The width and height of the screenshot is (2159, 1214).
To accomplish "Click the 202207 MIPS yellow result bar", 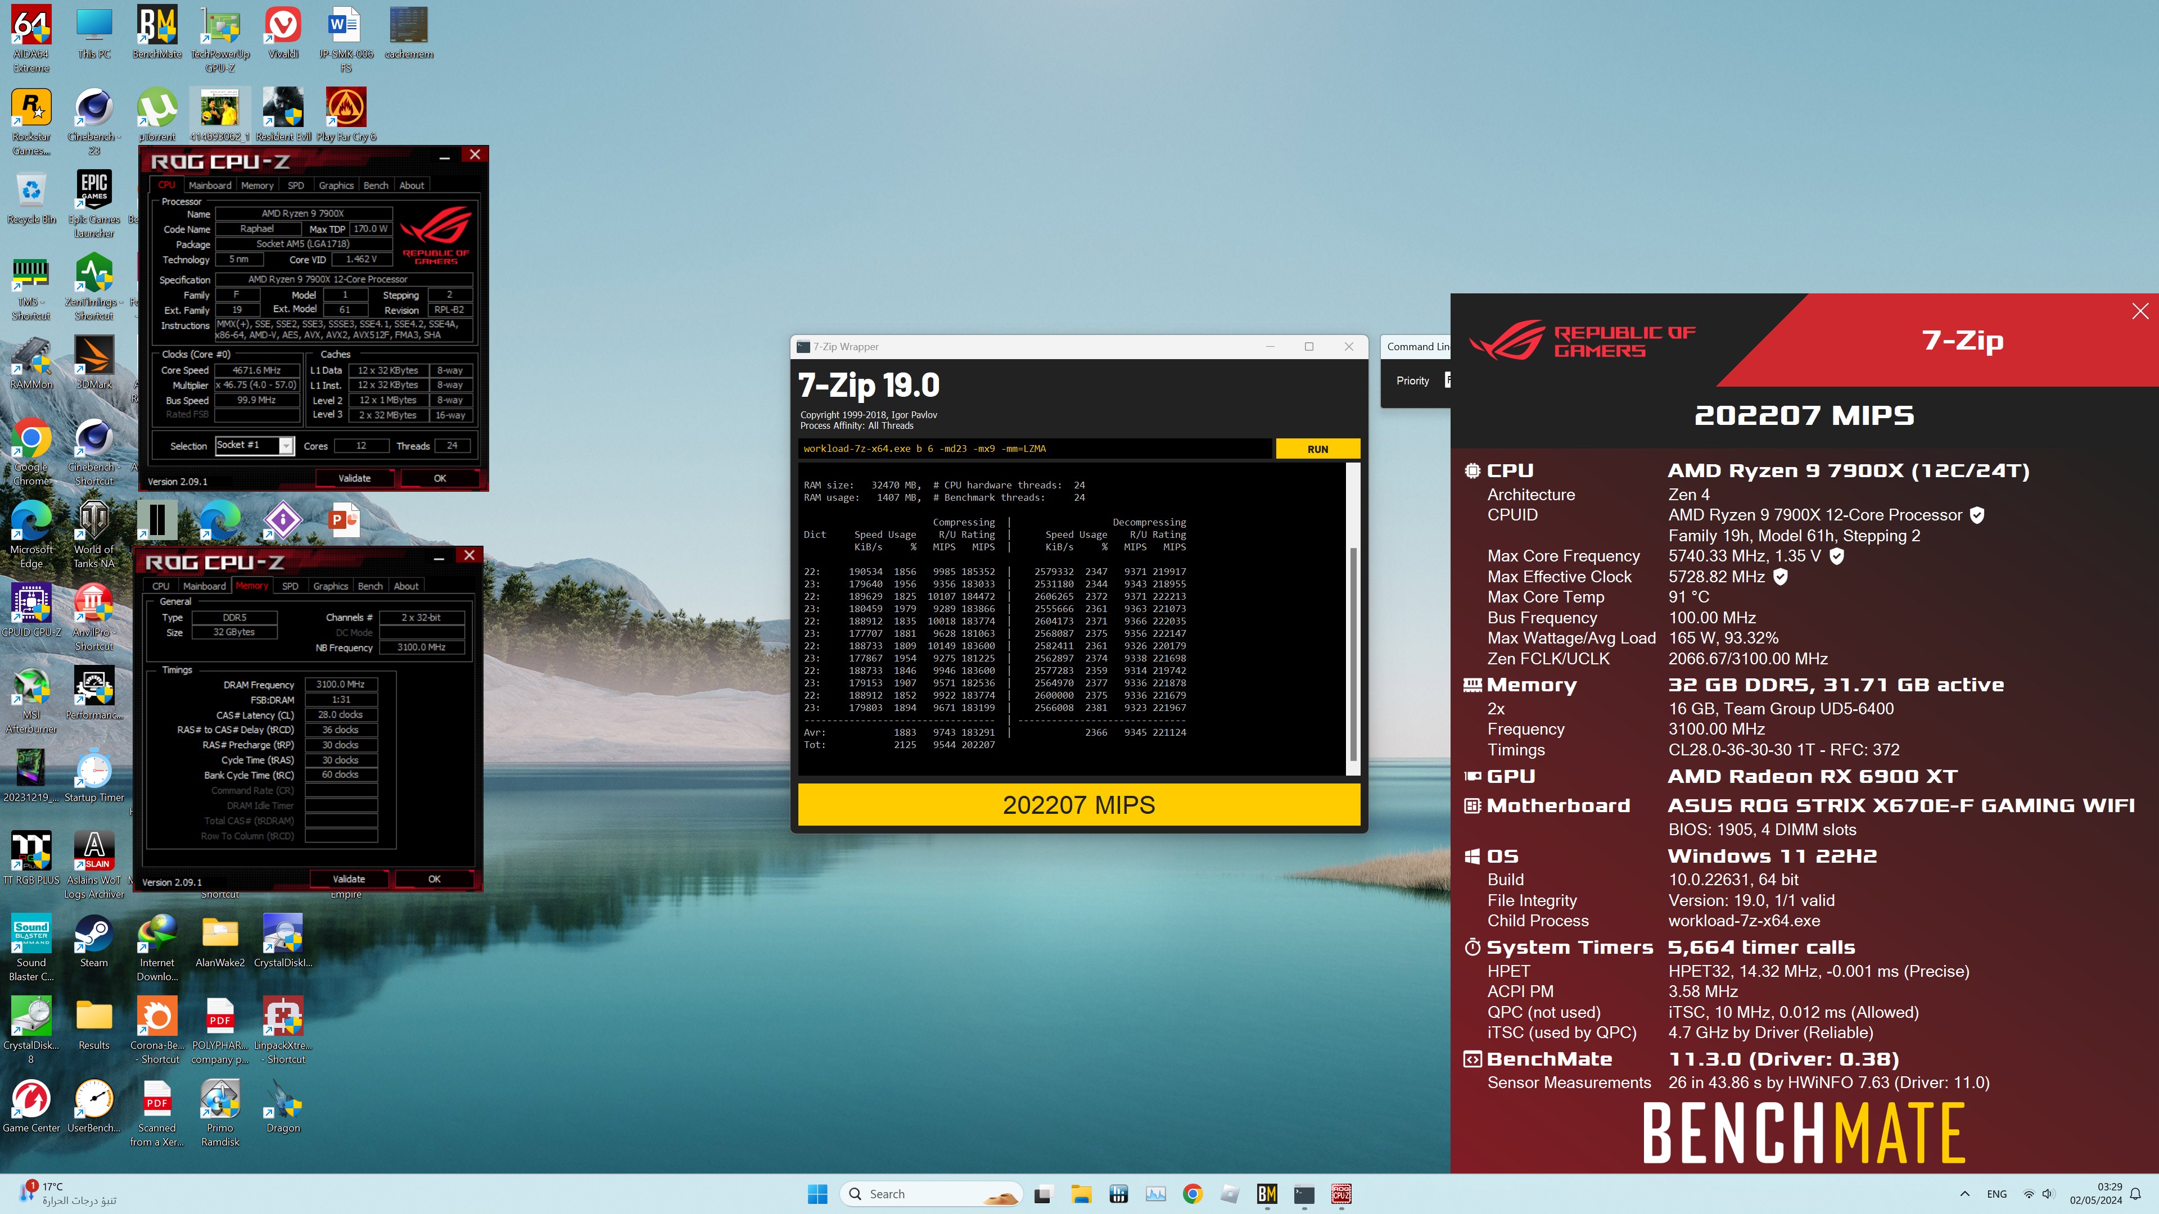I will point(1079,805).
